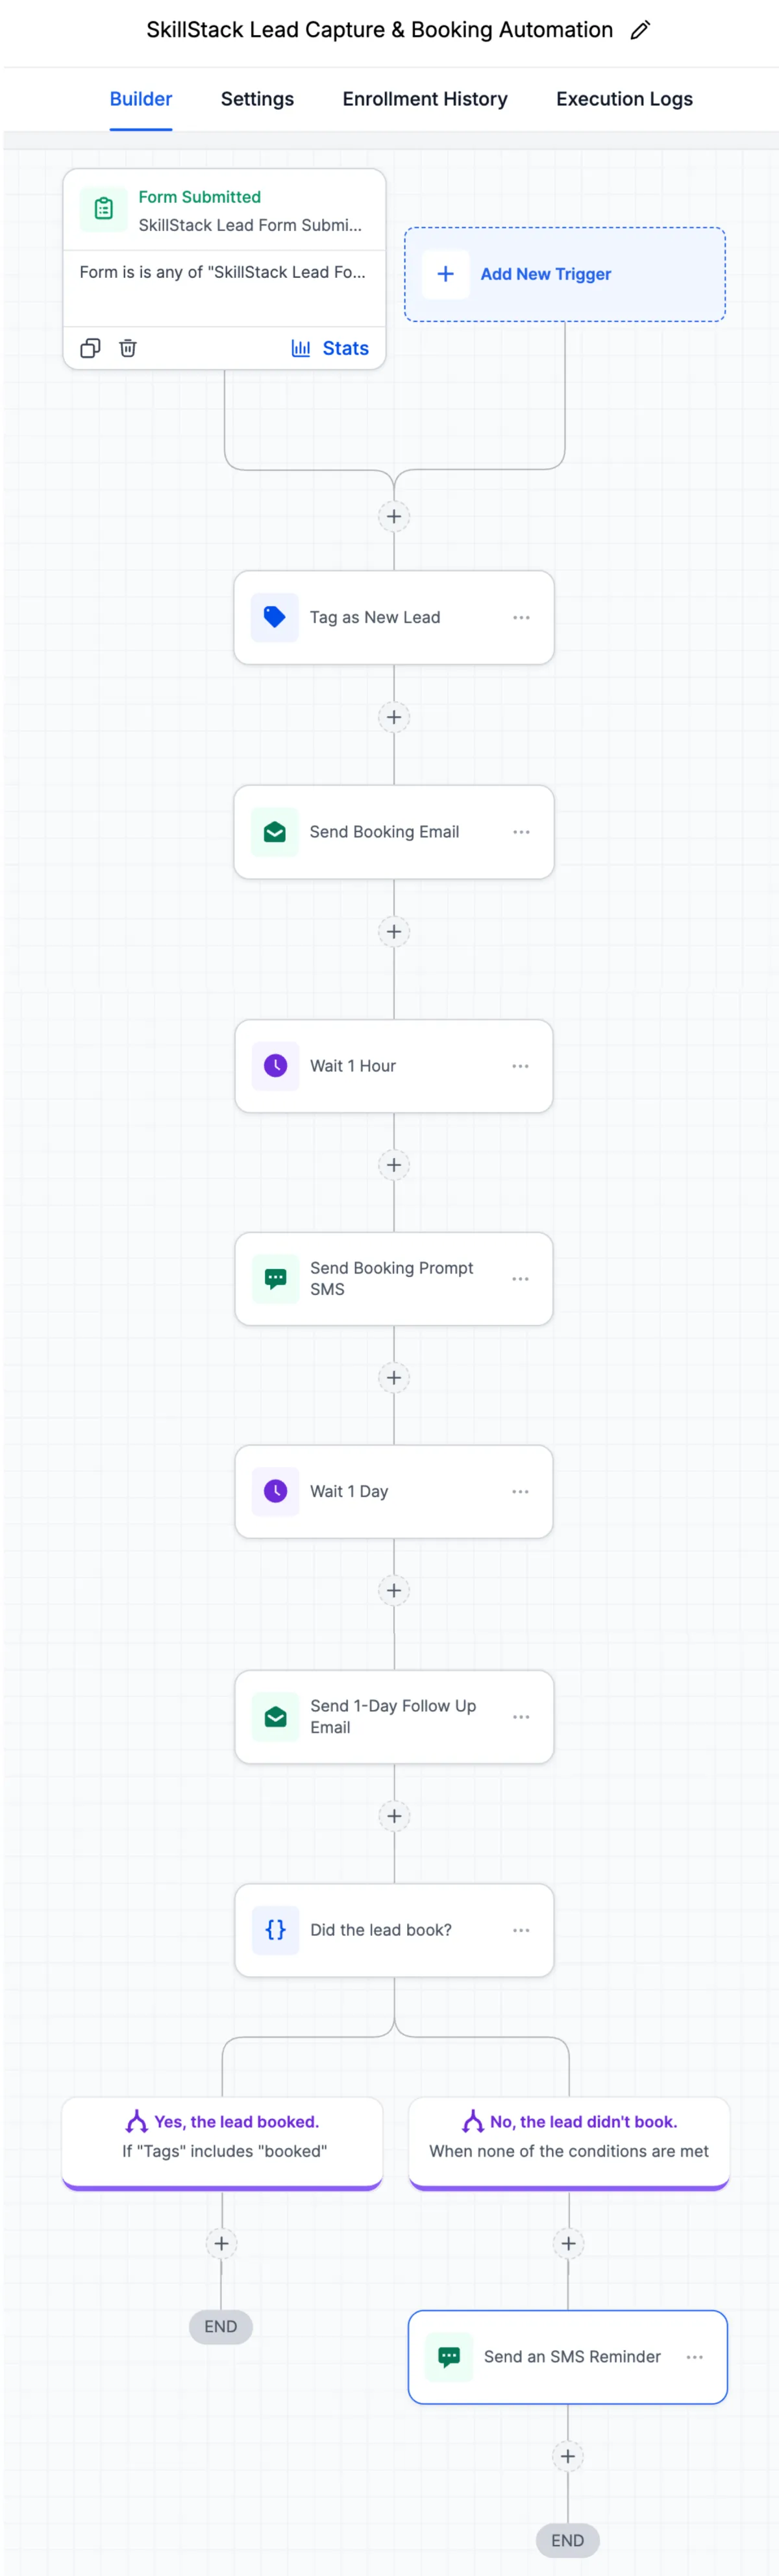Click the Tag as New Lead tag icon
The height and width of the screenshot is (2576, 779).
(x=275, y=617)
